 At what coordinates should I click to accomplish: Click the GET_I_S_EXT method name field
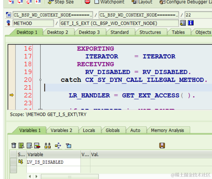119,23
